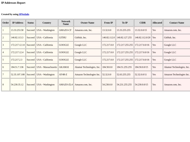This screenshot has height=142, width=190.
Task: Click CIDR 52.32.0.0/11 cell
Action: pos(142,75)
